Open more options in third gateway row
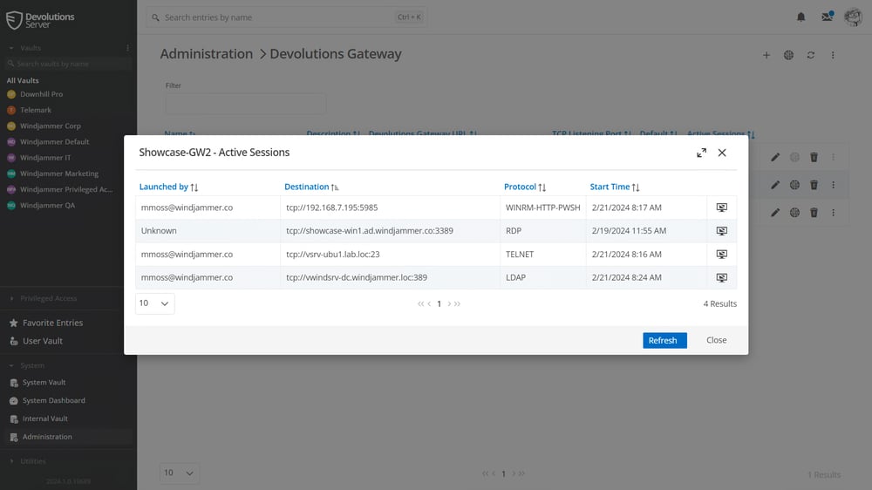The height and width of the screenshot is (490, 872). point(833,213)
